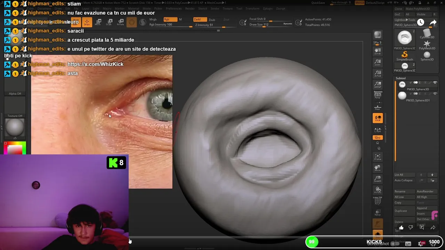
Task: Open the video comments icon
Action: click(422, 227)
